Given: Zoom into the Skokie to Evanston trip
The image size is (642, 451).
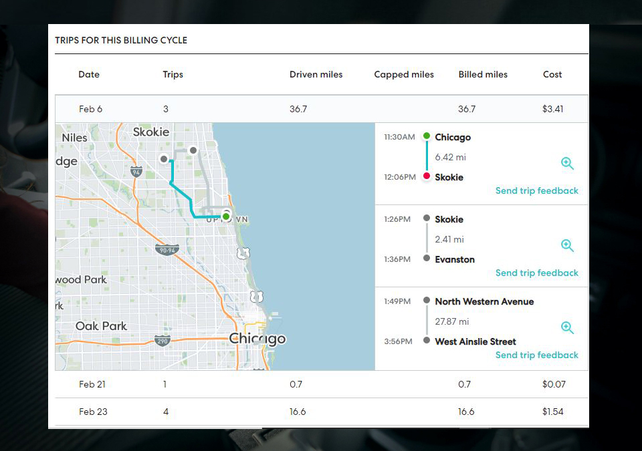Looking at the screenshot, I should tap(567, 245).
